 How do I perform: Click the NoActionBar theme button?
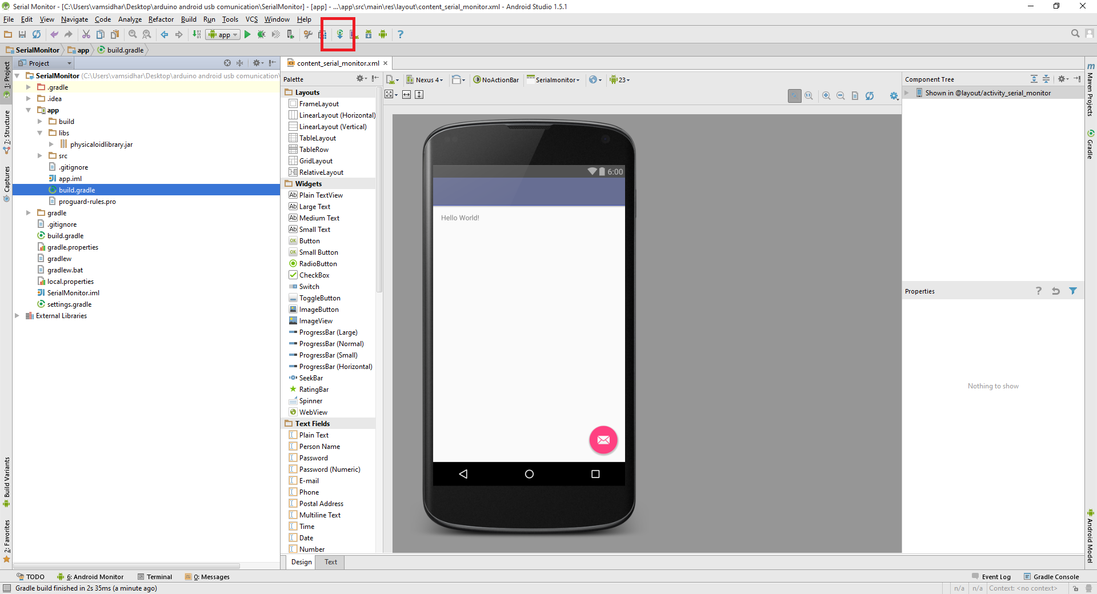coord(496,80)
